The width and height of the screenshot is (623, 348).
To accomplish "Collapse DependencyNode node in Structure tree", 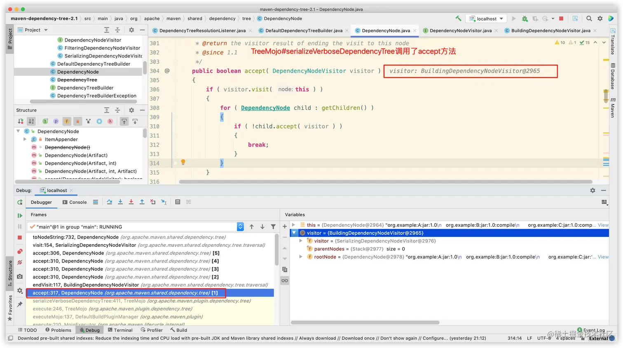I will point(18,131).
